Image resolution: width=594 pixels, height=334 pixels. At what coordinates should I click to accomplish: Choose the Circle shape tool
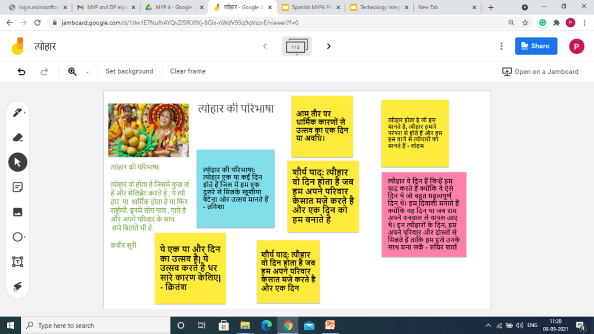click(17, 237)
